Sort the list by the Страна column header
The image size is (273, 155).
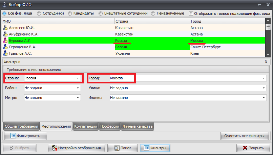tap(151, 21)
